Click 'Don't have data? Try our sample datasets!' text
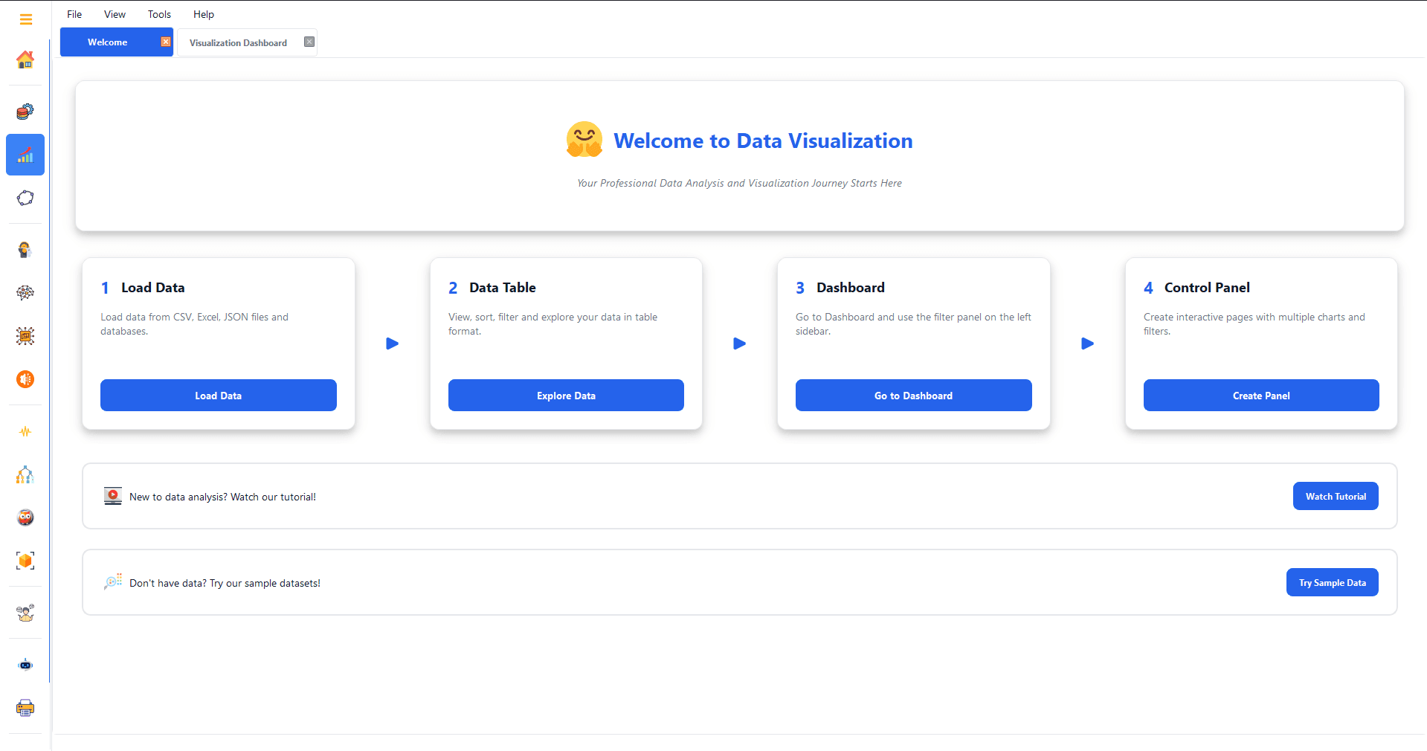The width and height of the screenshot is (1427, 751). 225,583
